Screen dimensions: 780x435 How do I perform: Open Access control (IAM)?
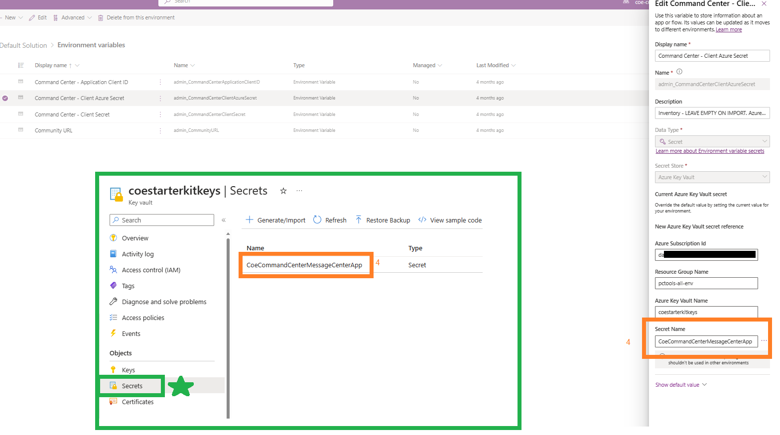150,269
